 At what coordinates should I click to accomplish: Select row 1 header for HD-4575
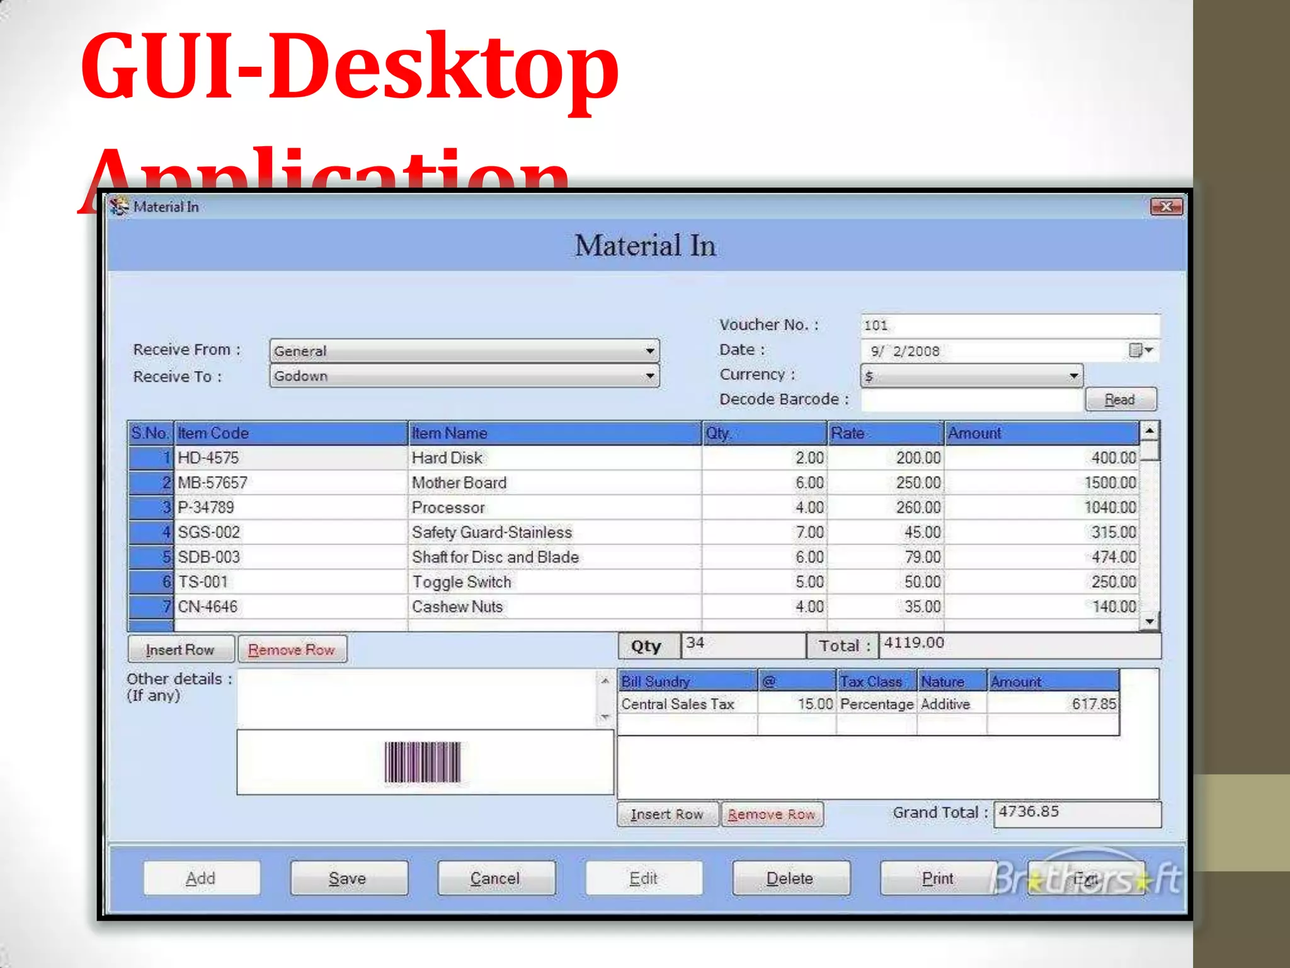[x=151, y=458]
